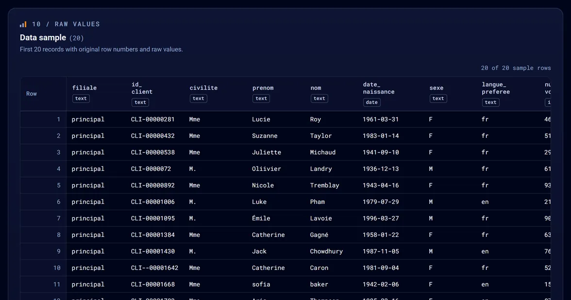This screenshot has height=300, width=571.
Task: Click prenom cell Jack
Action: (259, 251)
